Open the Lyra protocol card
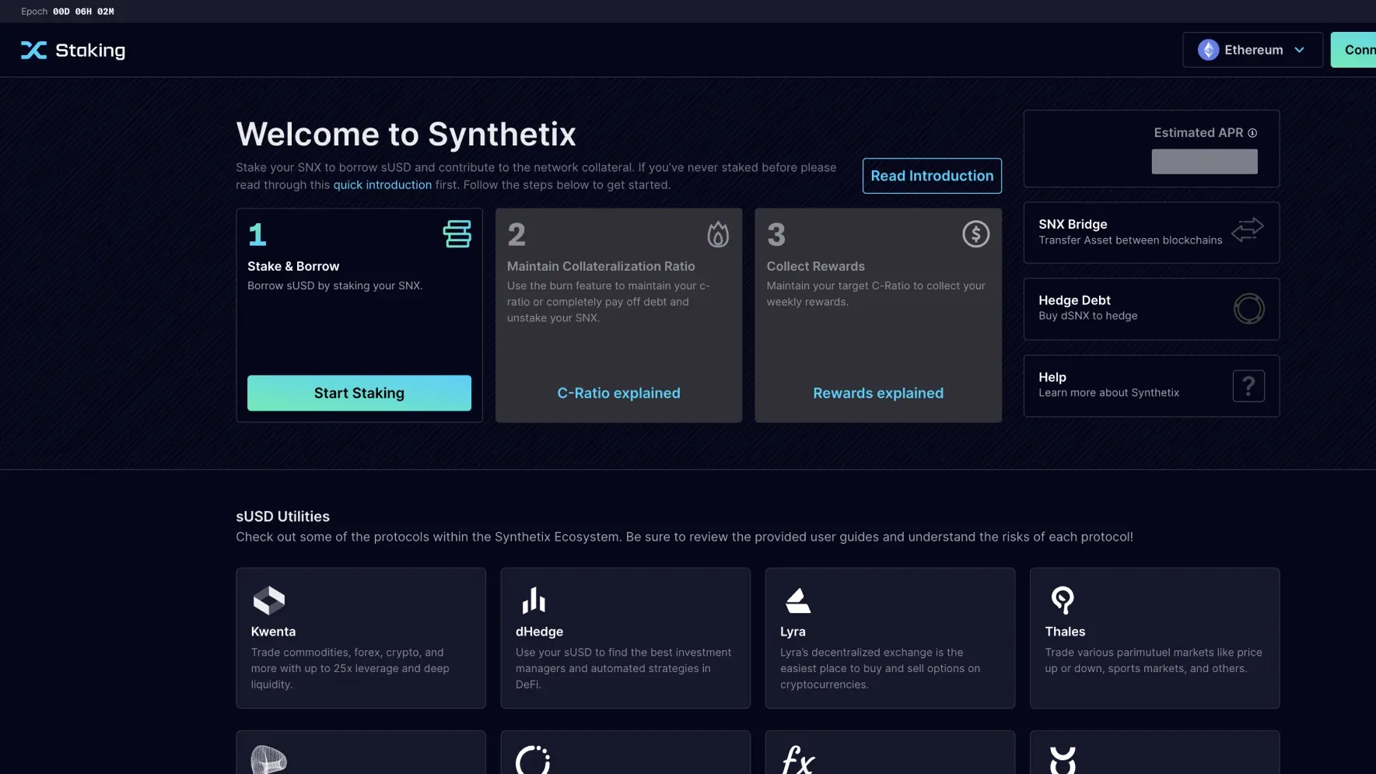 tap(890, 638)
